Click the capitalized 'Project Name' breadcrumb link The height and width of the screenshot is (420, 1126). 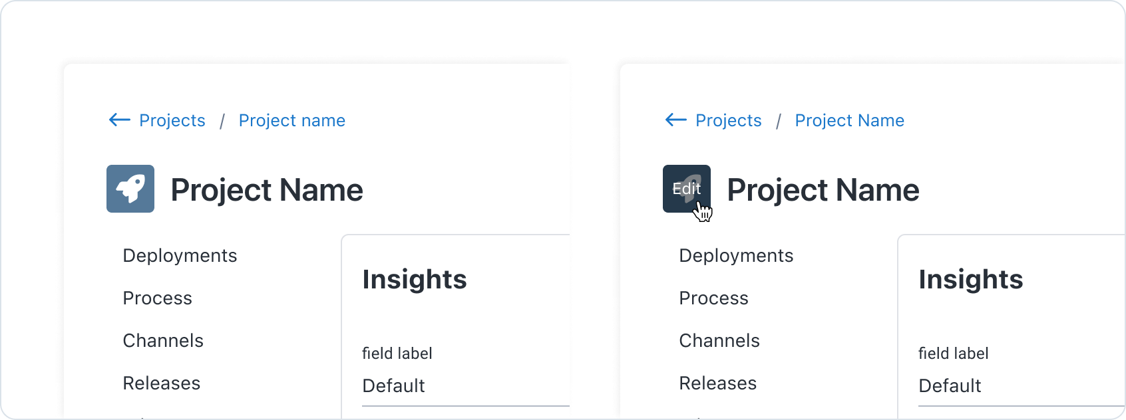[849, 120]
